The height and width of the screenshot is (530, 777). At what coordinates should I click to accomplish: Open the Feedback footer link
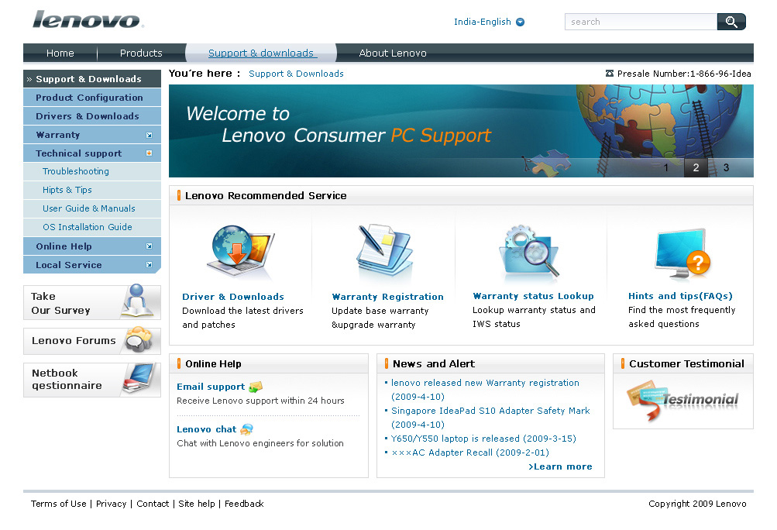244,504
